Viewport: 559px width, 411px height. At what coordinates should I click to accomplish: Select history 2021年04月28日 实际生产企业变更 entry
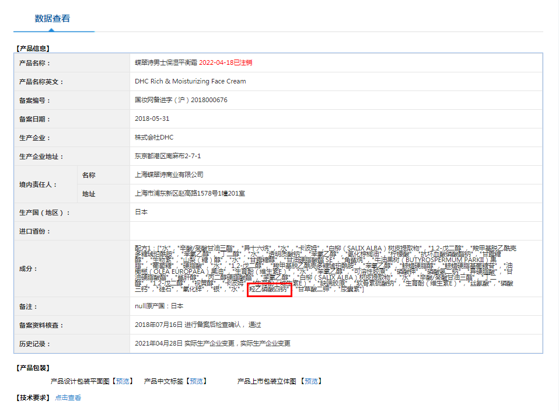(212, 343)
